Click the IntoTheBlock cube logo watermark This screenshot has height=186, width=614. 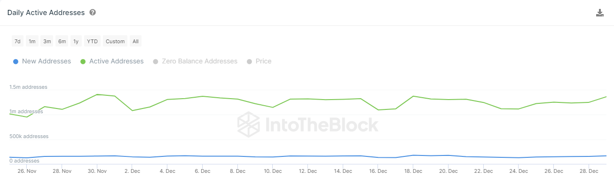(248, 124)
